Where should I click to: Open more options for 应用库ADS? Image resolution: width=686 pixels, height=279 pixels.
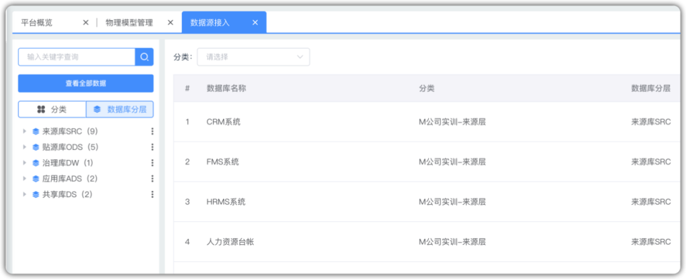pyautogui.click(x=152, y=179)
